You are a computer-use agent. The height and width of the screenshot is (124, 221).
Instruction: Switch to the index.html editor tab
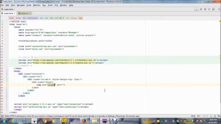[x=8, y=13]
